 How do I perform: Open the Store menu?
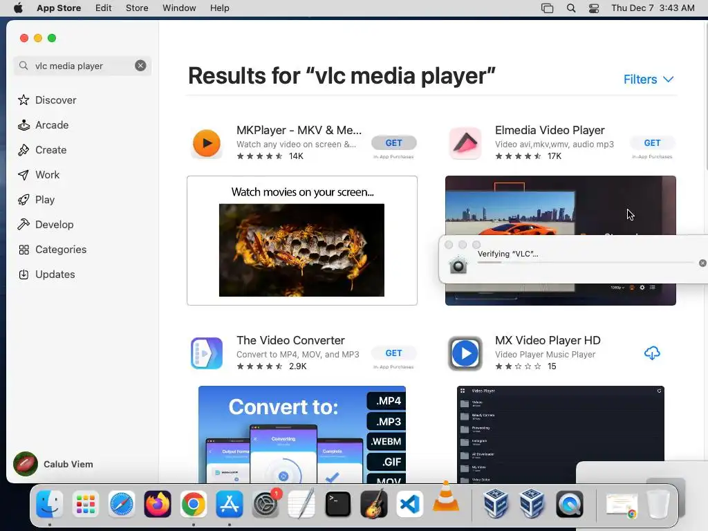pyautogui.click(x=137, y=8)
